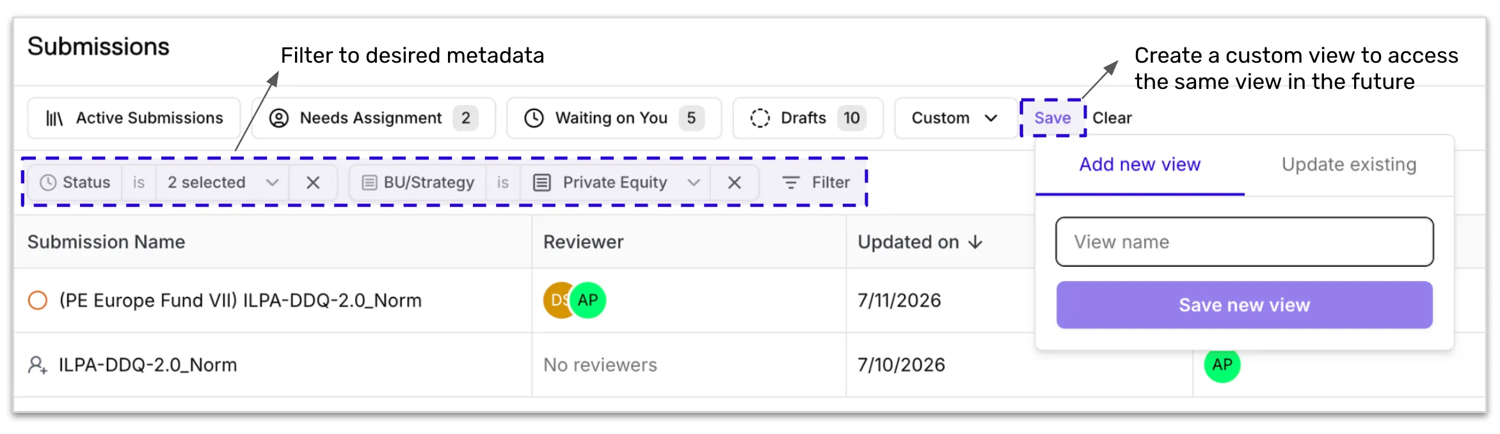Open the Private Equity value dropdown

pyautogui.click(x=616, y=183)
